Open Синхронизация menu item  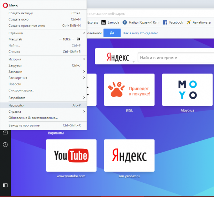coord(44,90)
